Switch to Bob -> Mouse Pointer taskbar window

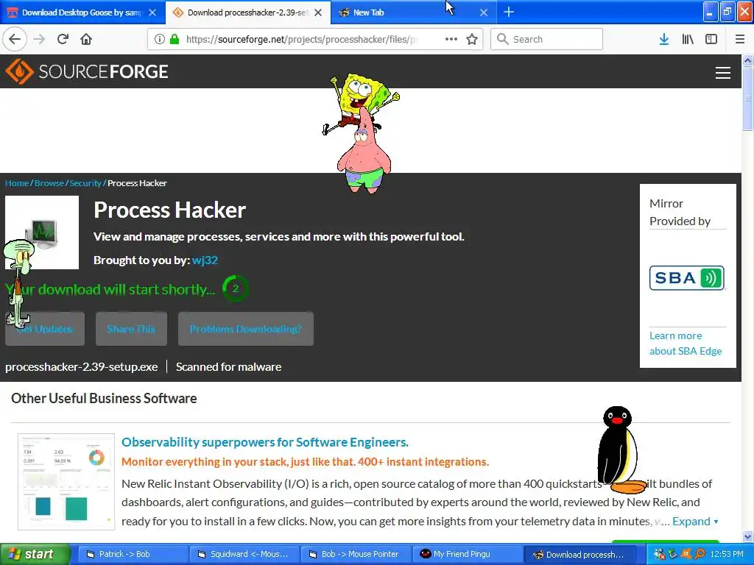click(357, 554)
